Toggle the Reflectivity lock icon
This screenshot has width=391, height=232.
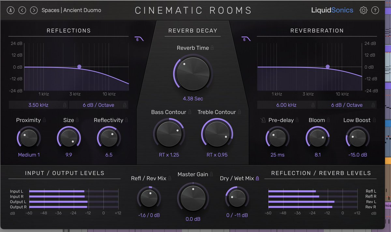[x=126, y=120]
